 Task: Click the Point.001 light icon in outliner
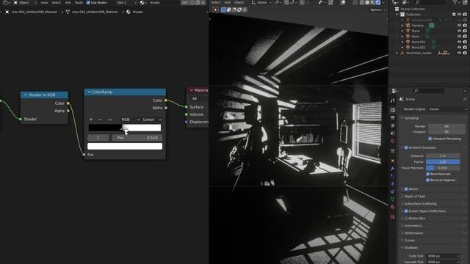click(408, 42)
